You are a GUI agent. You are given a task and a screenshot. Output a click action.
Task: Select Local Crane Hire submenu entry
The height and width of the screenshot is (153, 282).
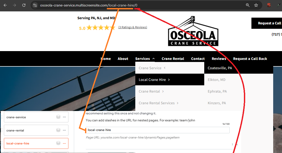[170, 80]
